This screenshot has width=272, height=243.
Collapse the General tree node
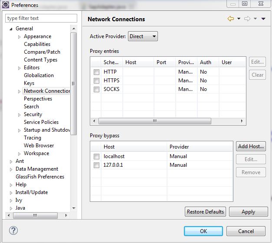[11, 29]
